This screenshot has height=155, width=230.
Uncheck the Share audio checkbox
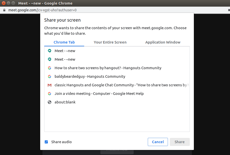pyautogui.click(x=46, y=142)
